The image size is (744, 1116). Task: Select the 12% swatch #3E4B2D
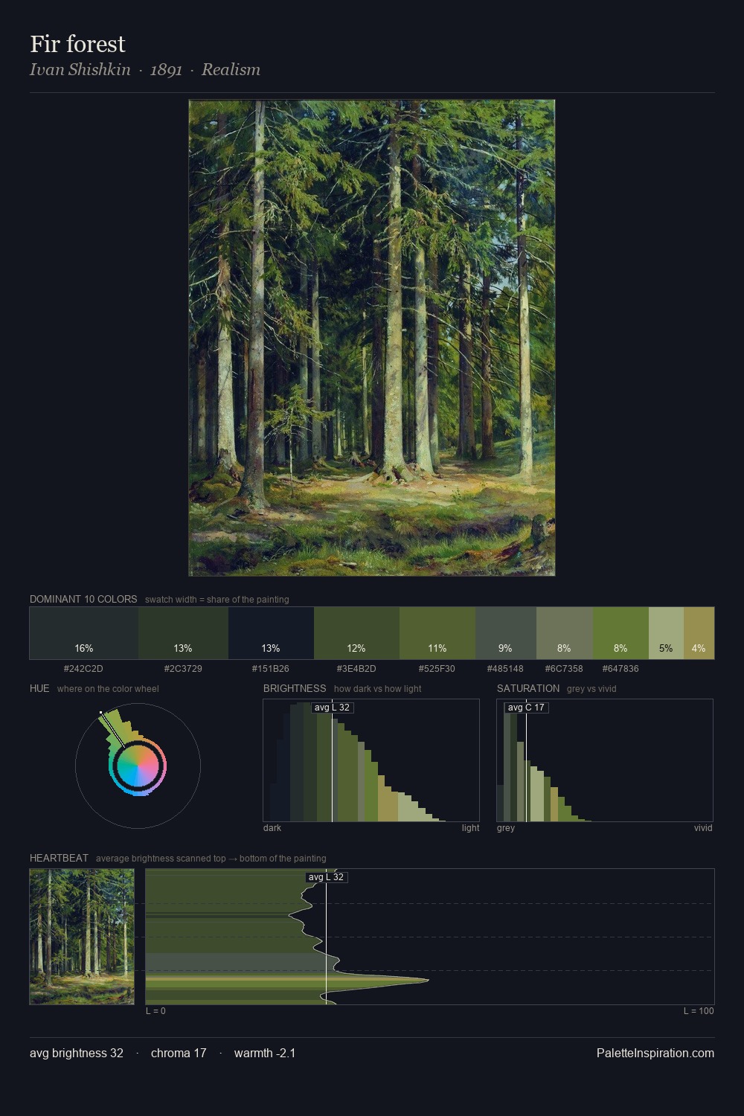(356, 633)
